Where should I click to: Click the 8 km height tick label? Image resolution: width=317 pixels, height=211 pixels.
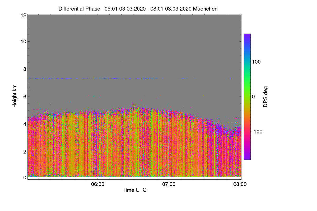click(x=25, y=69)
